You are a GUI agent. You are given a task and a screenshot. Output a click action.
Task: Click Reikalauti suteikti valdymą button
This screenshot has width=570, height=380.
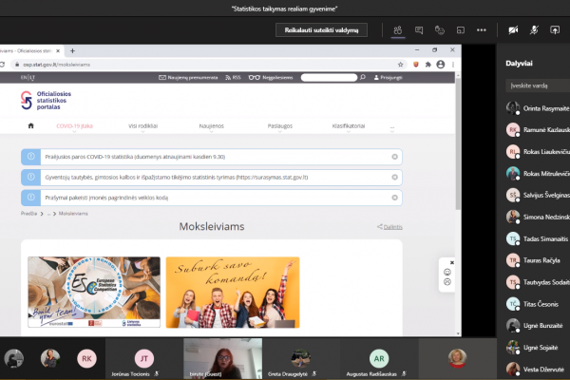coord(321,30)
